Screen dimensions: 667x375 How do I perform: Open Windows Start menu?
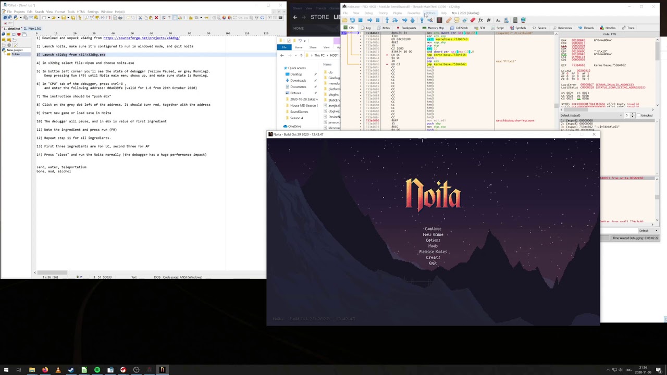coord(6,370)
